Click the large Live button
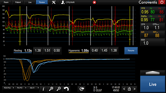The width and height of the screenshot is (166, 93). click(153, 84)
